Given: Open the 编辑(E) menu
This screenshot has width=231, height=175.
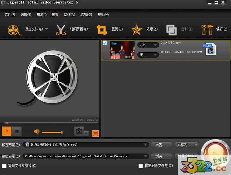Looking at the screenshot, I should click(26, 15).
